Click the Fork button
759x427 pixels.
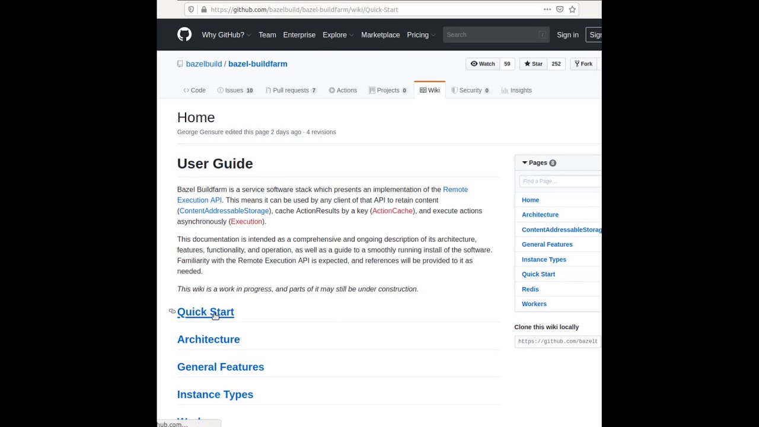(x=582, y=64)
